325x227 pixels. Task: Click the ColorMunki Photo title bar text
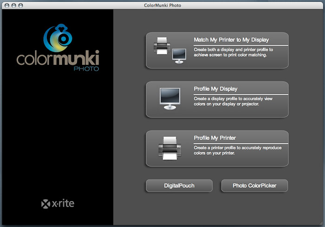162,5
